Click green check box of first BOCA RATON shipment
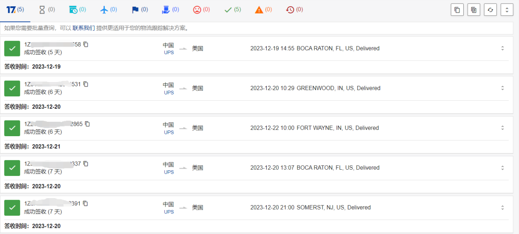Image resolution: width=519 pixels, height=234 pixels. tap(12, 48)
